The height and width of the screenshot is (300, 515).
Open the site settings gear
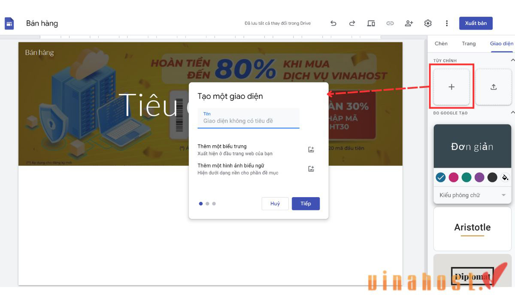[x=428, y=23]
